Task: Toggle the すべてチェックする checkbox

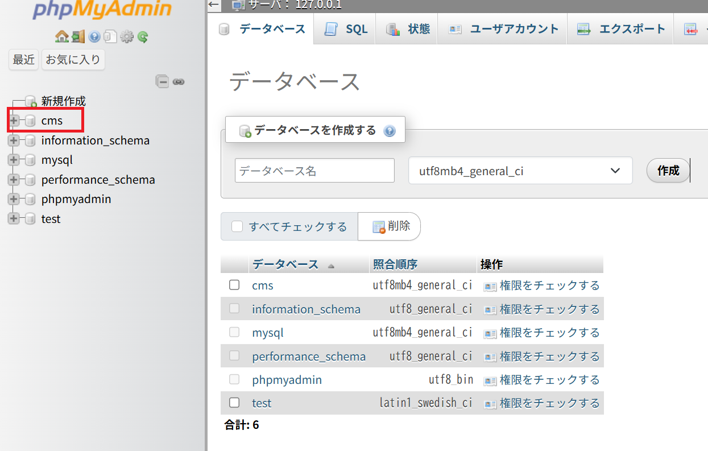Action: [237, 227]
